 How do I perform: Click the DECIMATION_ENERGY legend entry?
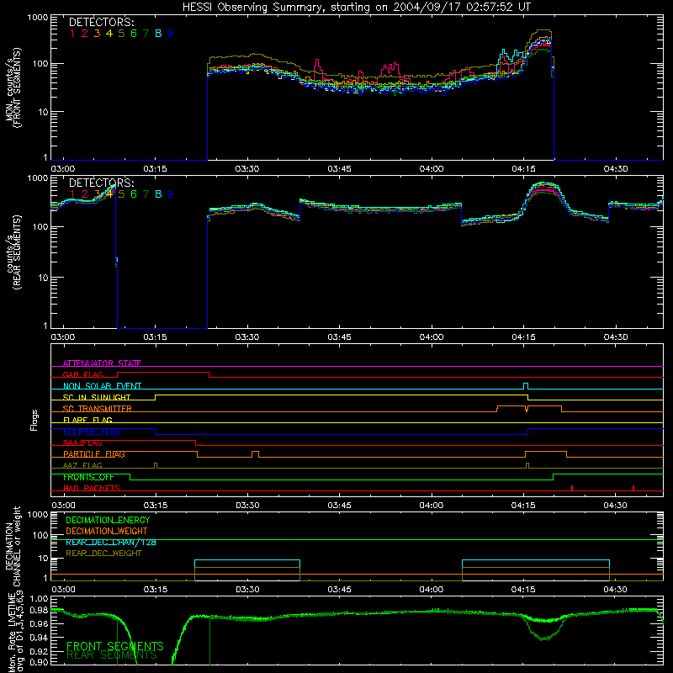(x=108, y=520)
